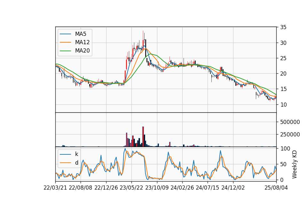Click the volume axis value 250000
Viewport: 307px width, 221px height.
point(290,135)
